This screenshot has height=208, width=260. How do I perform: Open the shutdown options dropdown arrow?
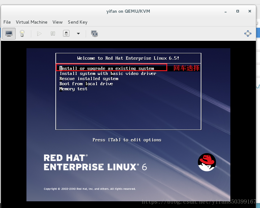click(x=78, y=33)
